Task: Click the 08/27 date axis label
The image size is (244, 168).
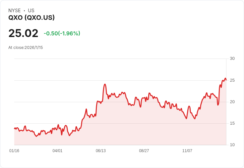Action: click(x=144, y=151)
